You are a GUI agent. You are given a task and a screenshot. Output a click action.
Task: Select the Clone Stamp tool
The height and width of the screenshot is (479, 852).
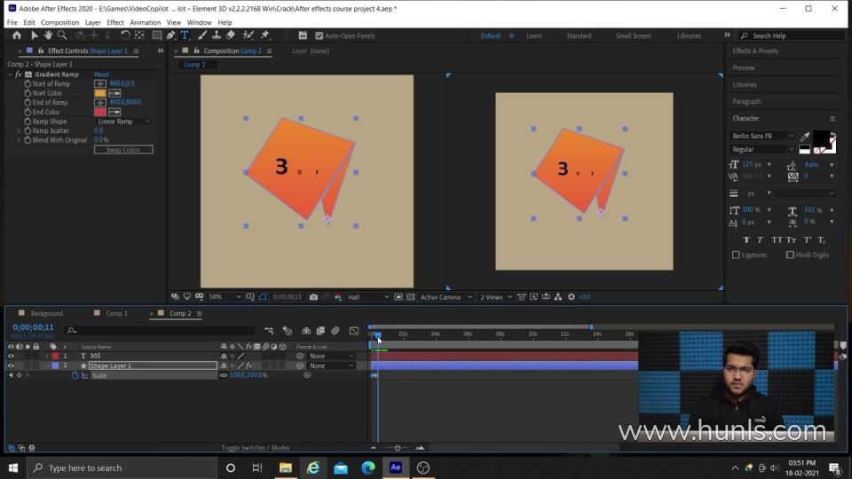point(217,35)
